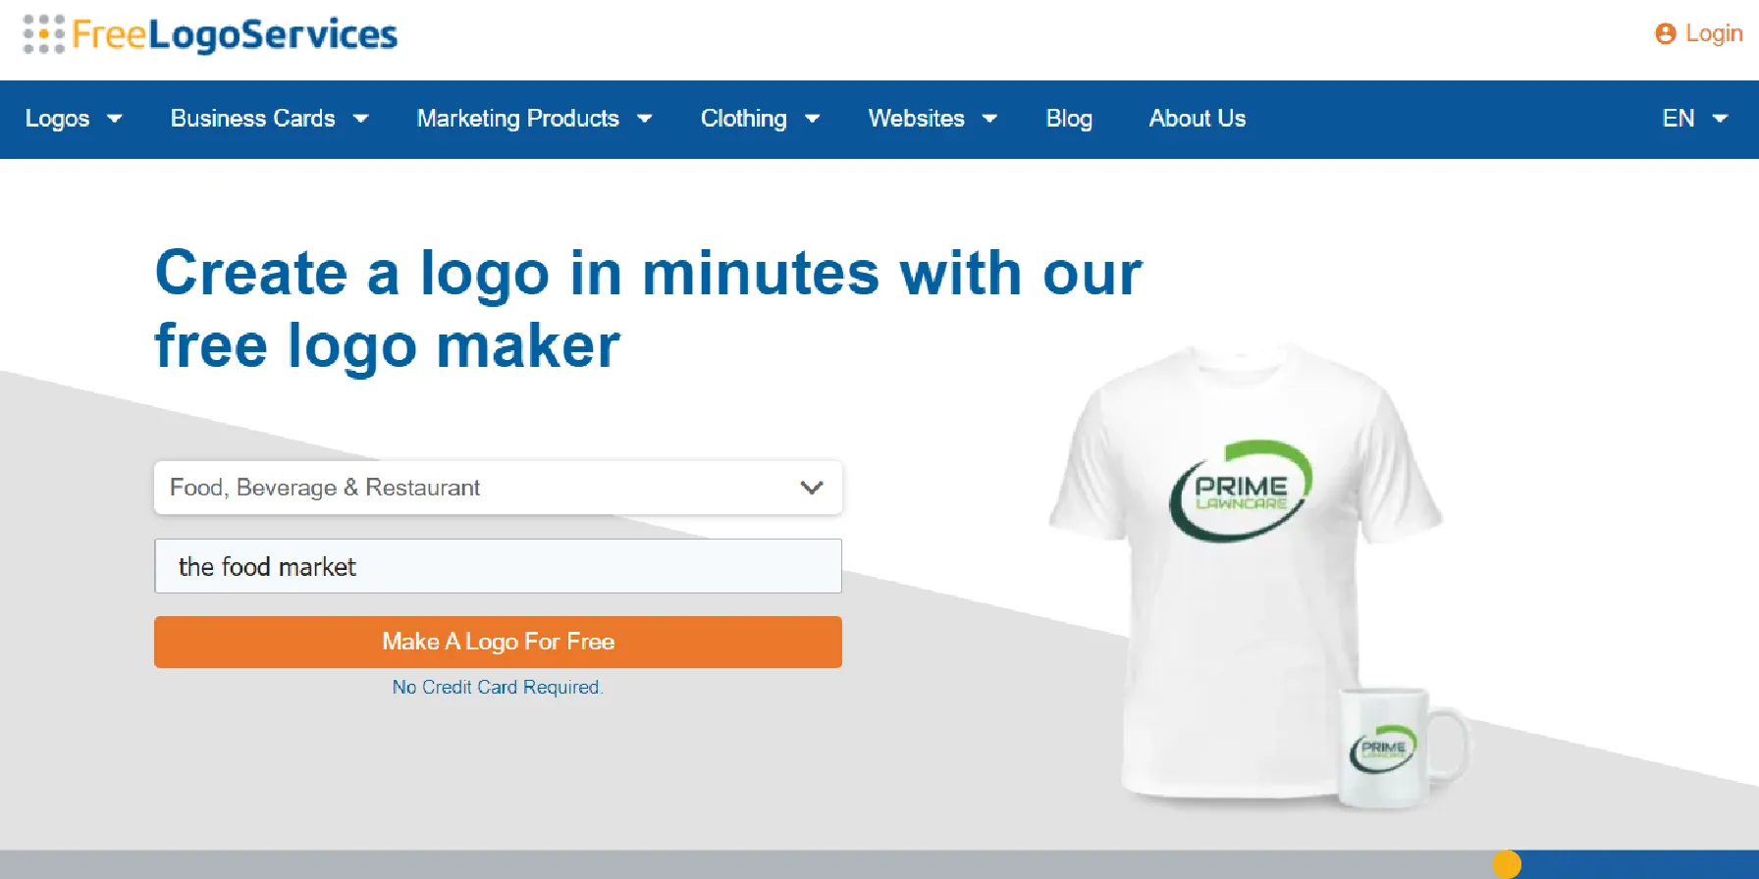
Task: Click the FreeLogoServices dotted logo icon
Action: [x=44, y=34]
